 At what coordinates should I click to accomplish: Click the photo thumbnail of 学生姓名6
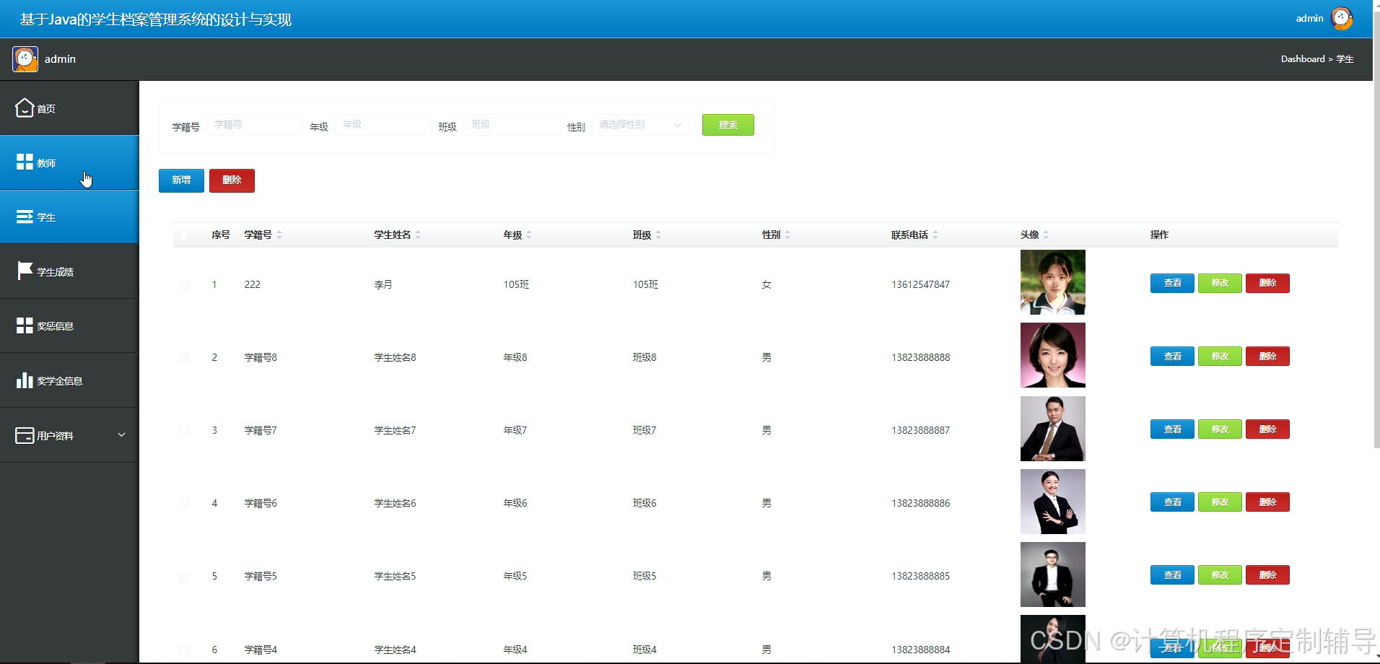tap(1052, 502)
